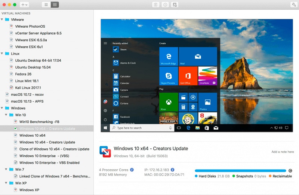
Task: Collapse the Win 10 subfolder
Action: 6,115
